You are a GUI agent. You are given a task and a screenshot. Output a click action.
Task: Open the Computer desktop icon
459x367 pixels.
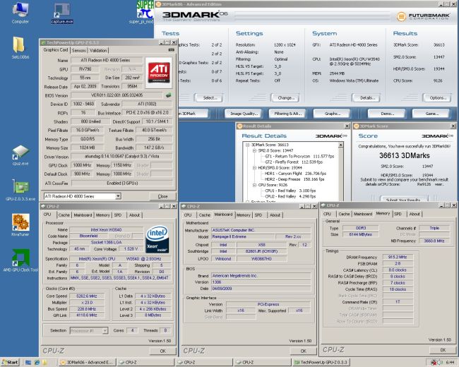pyautogui.click(x=20, y=13)
